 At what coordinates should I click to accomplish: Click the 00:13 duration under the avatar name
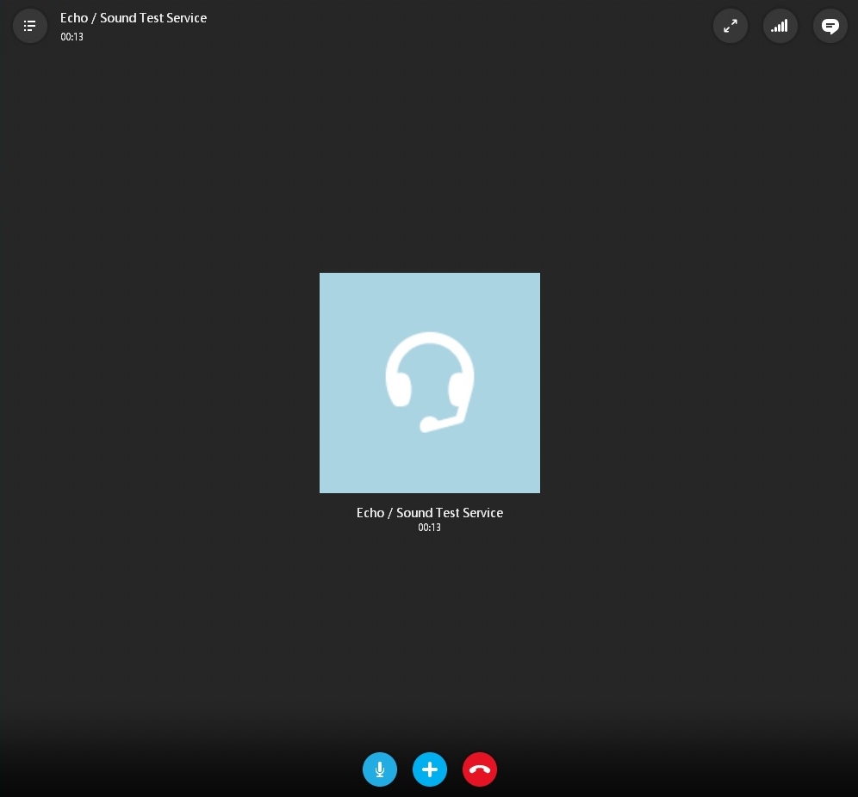click(430, 528)
